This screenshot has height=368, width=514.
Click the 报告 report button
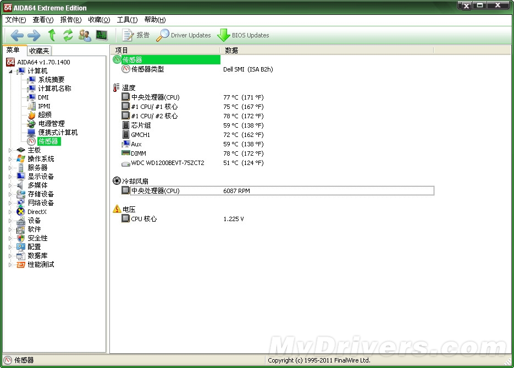136,35
